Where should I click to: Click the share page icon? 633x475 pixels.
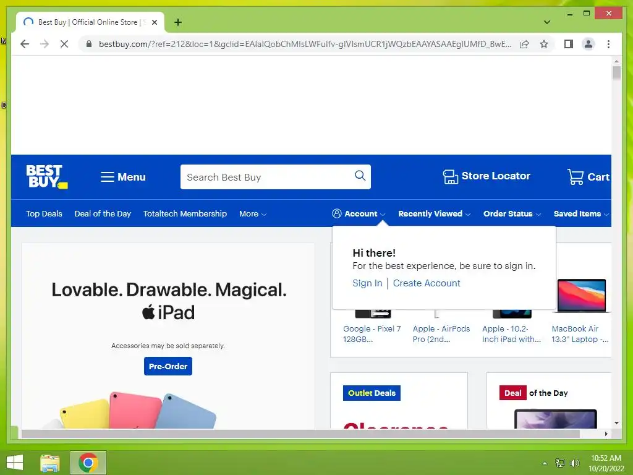[x=524, y=44]
